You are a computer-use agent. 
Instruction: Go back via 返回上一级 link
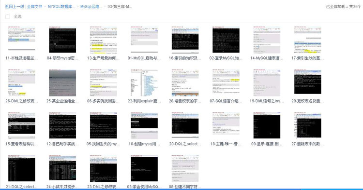pos(15,6)
